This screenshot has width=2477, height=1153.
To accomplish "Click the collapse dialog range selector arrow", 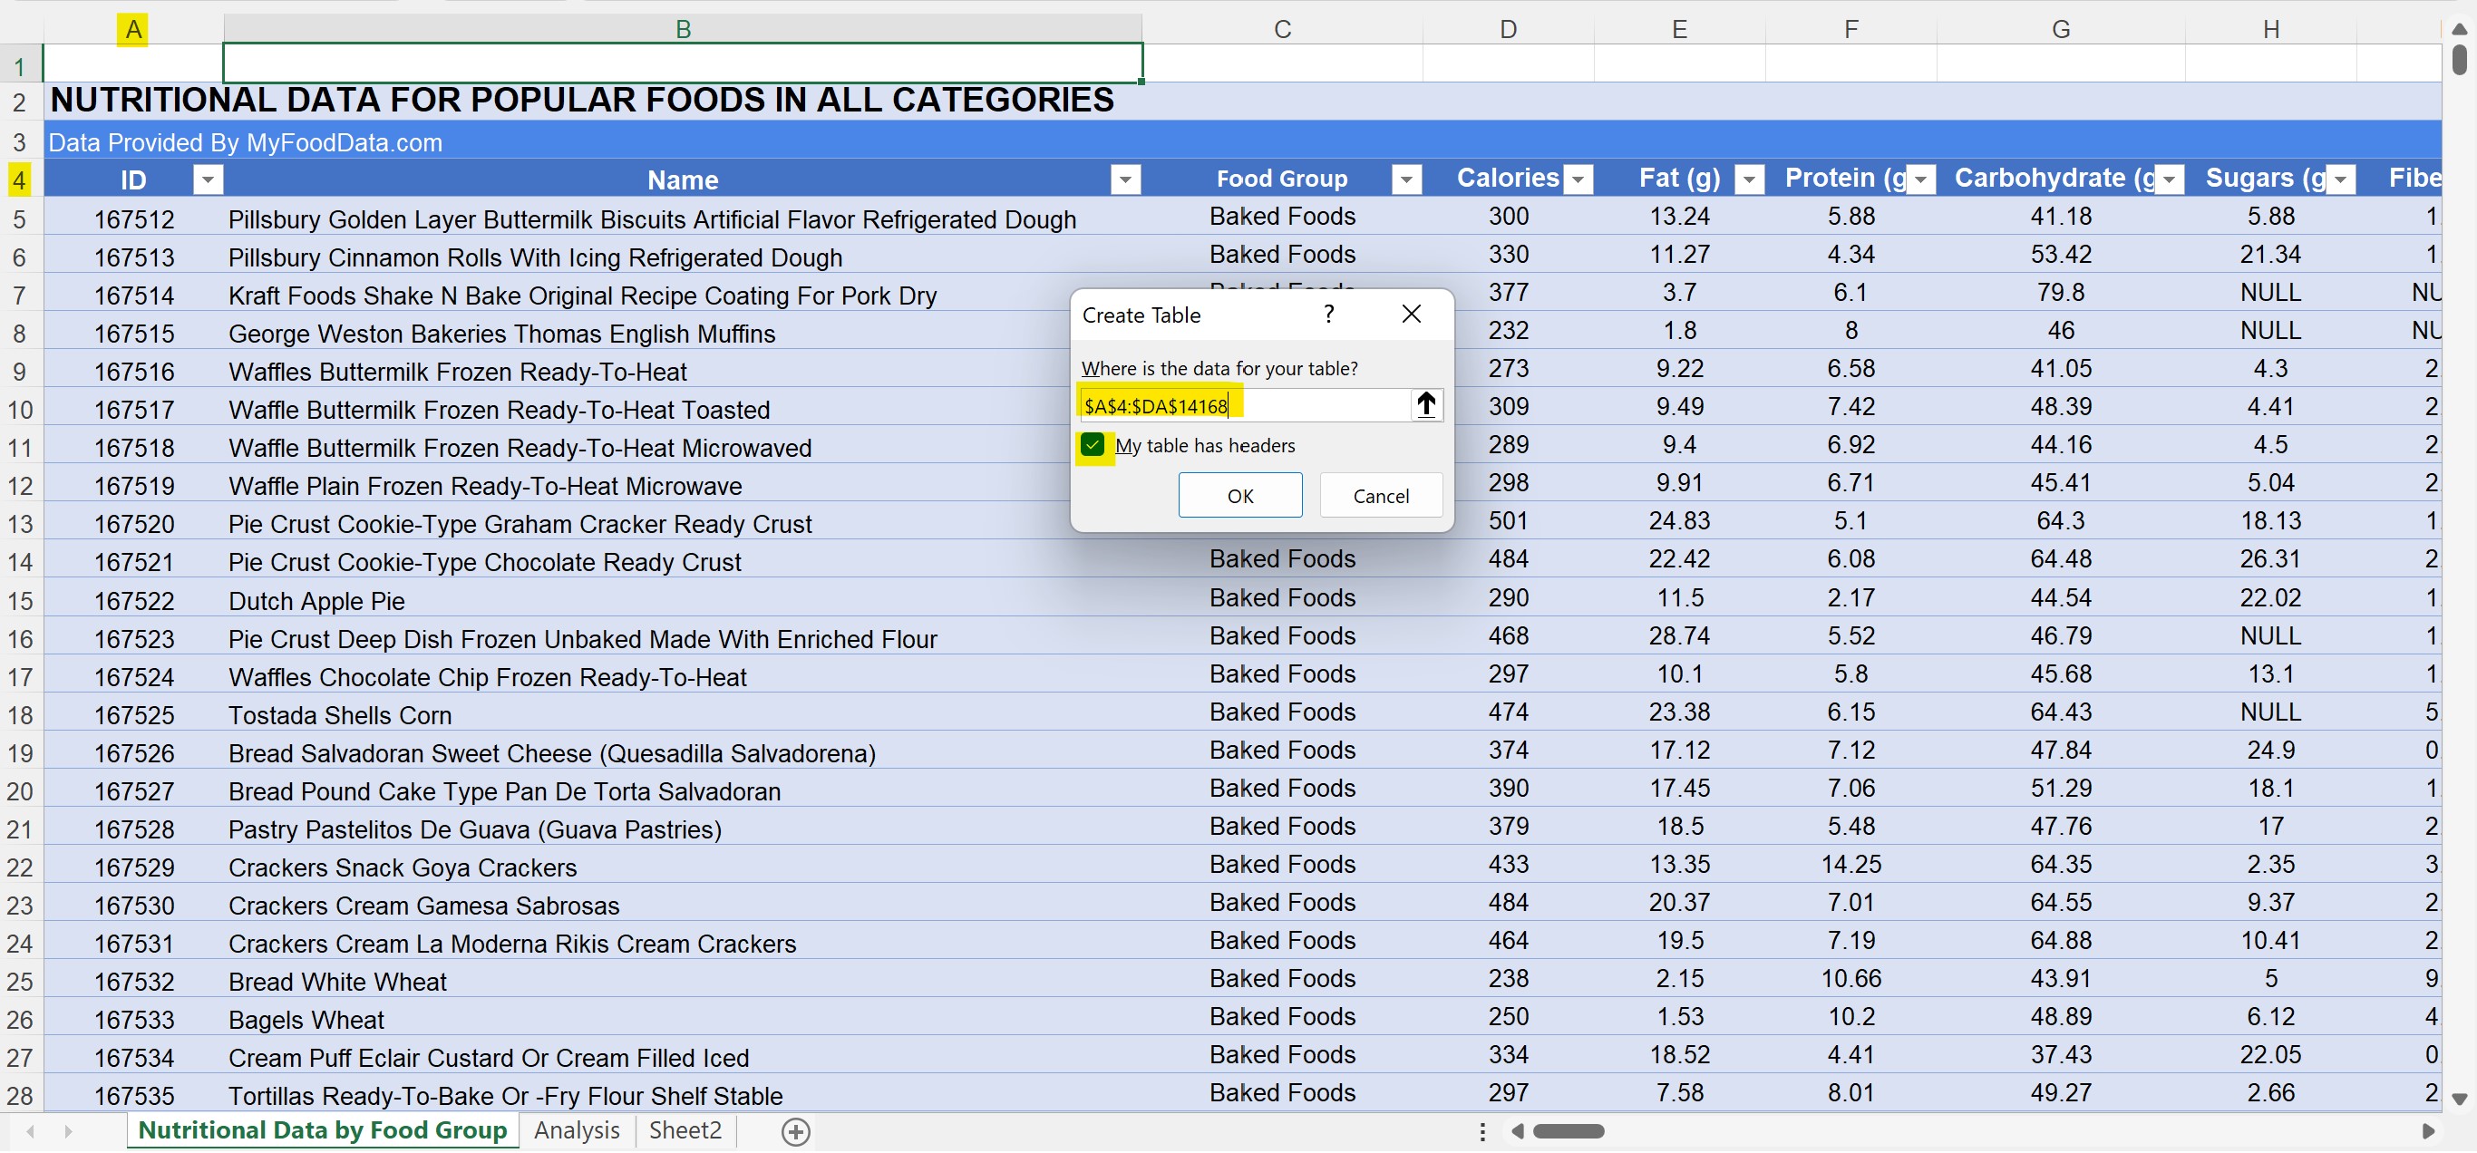I will pos(1425,406).
